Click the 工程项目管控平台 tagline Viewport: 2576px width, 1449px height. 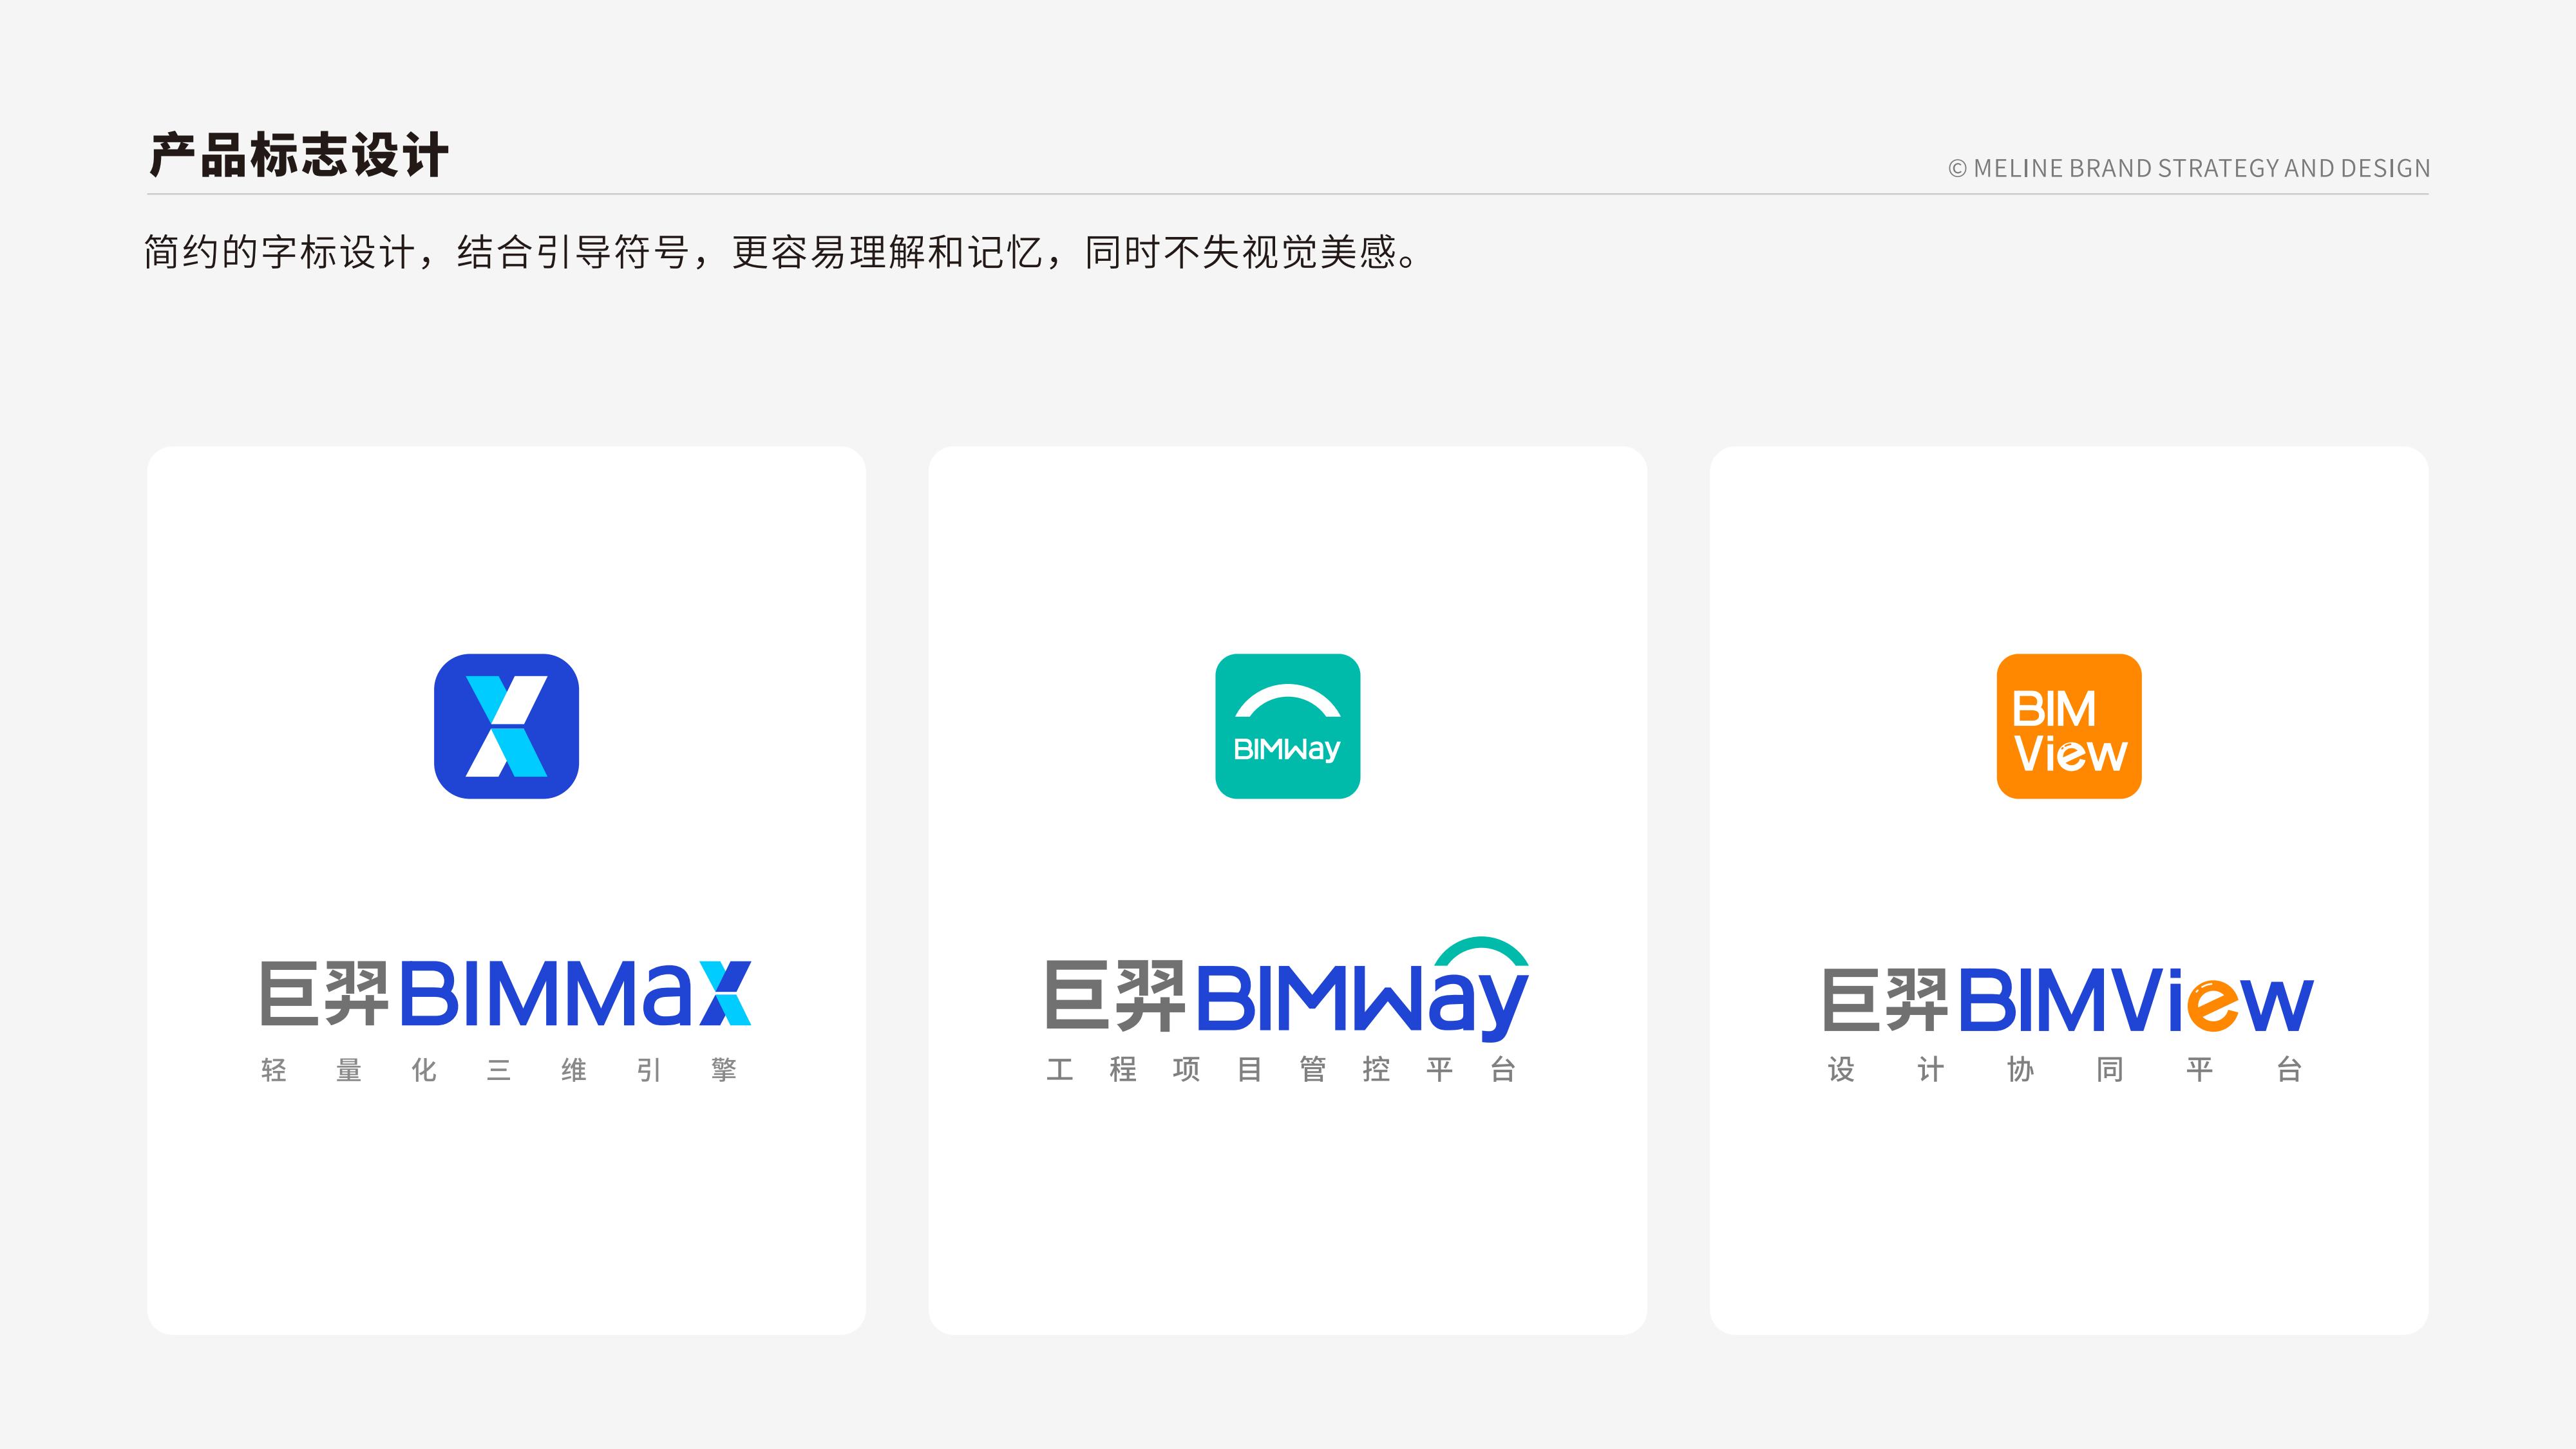point(1281,1069)
